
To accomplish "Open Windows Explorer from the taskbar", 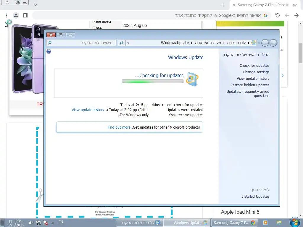I will coord(279,223).
